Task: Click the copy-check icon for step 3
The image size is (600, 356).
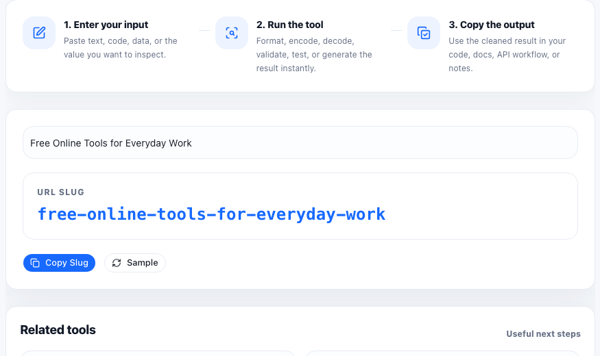Action: (424, 33)
